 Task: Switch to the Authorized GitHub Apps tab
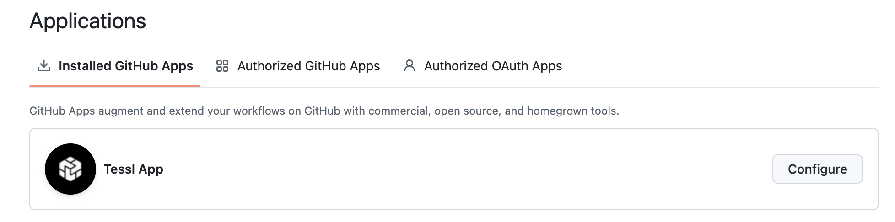tap(308, 66)
